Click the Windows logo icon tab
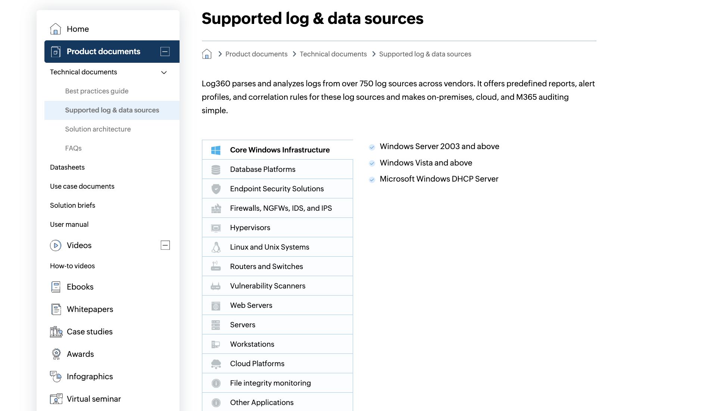The height and width of the screenshot is (411, 704). pyautogui.click(x=216, y=150)
